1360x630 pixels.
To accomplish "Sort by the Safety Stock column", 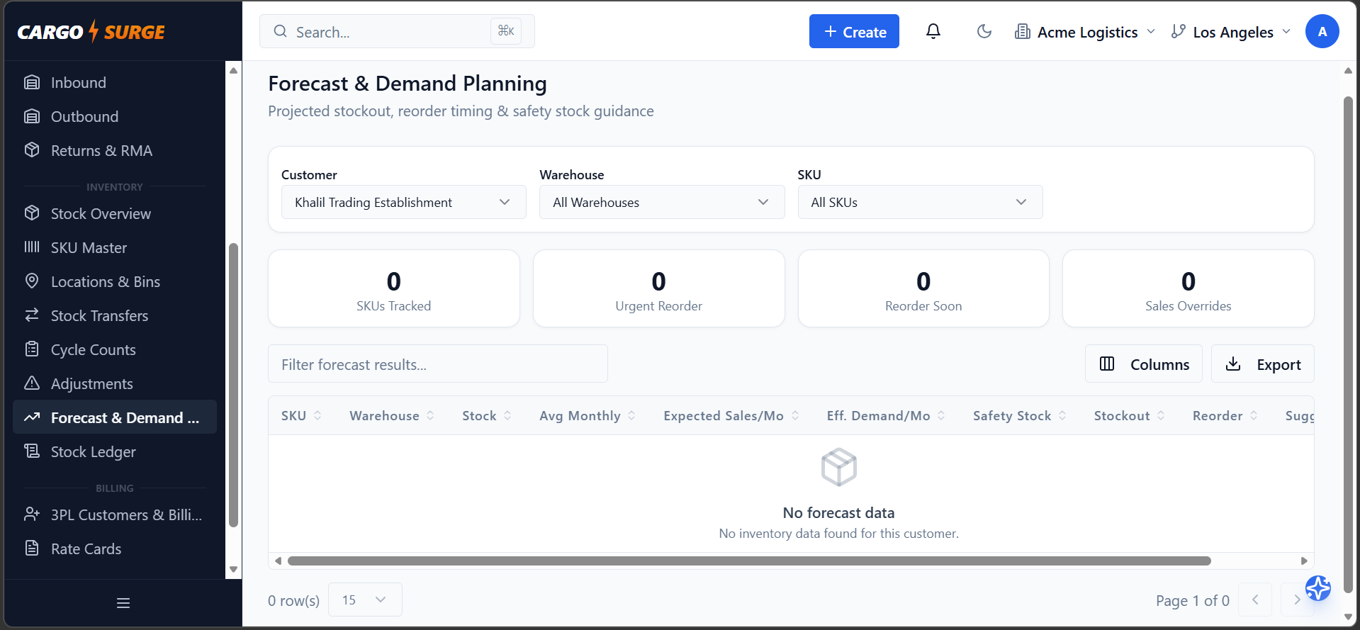I will tap(1020, 416).
